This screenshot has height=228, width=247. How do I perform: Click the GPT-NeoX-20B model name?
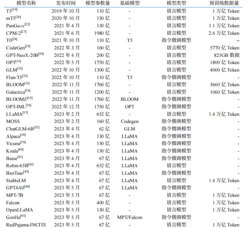point(25,55)
